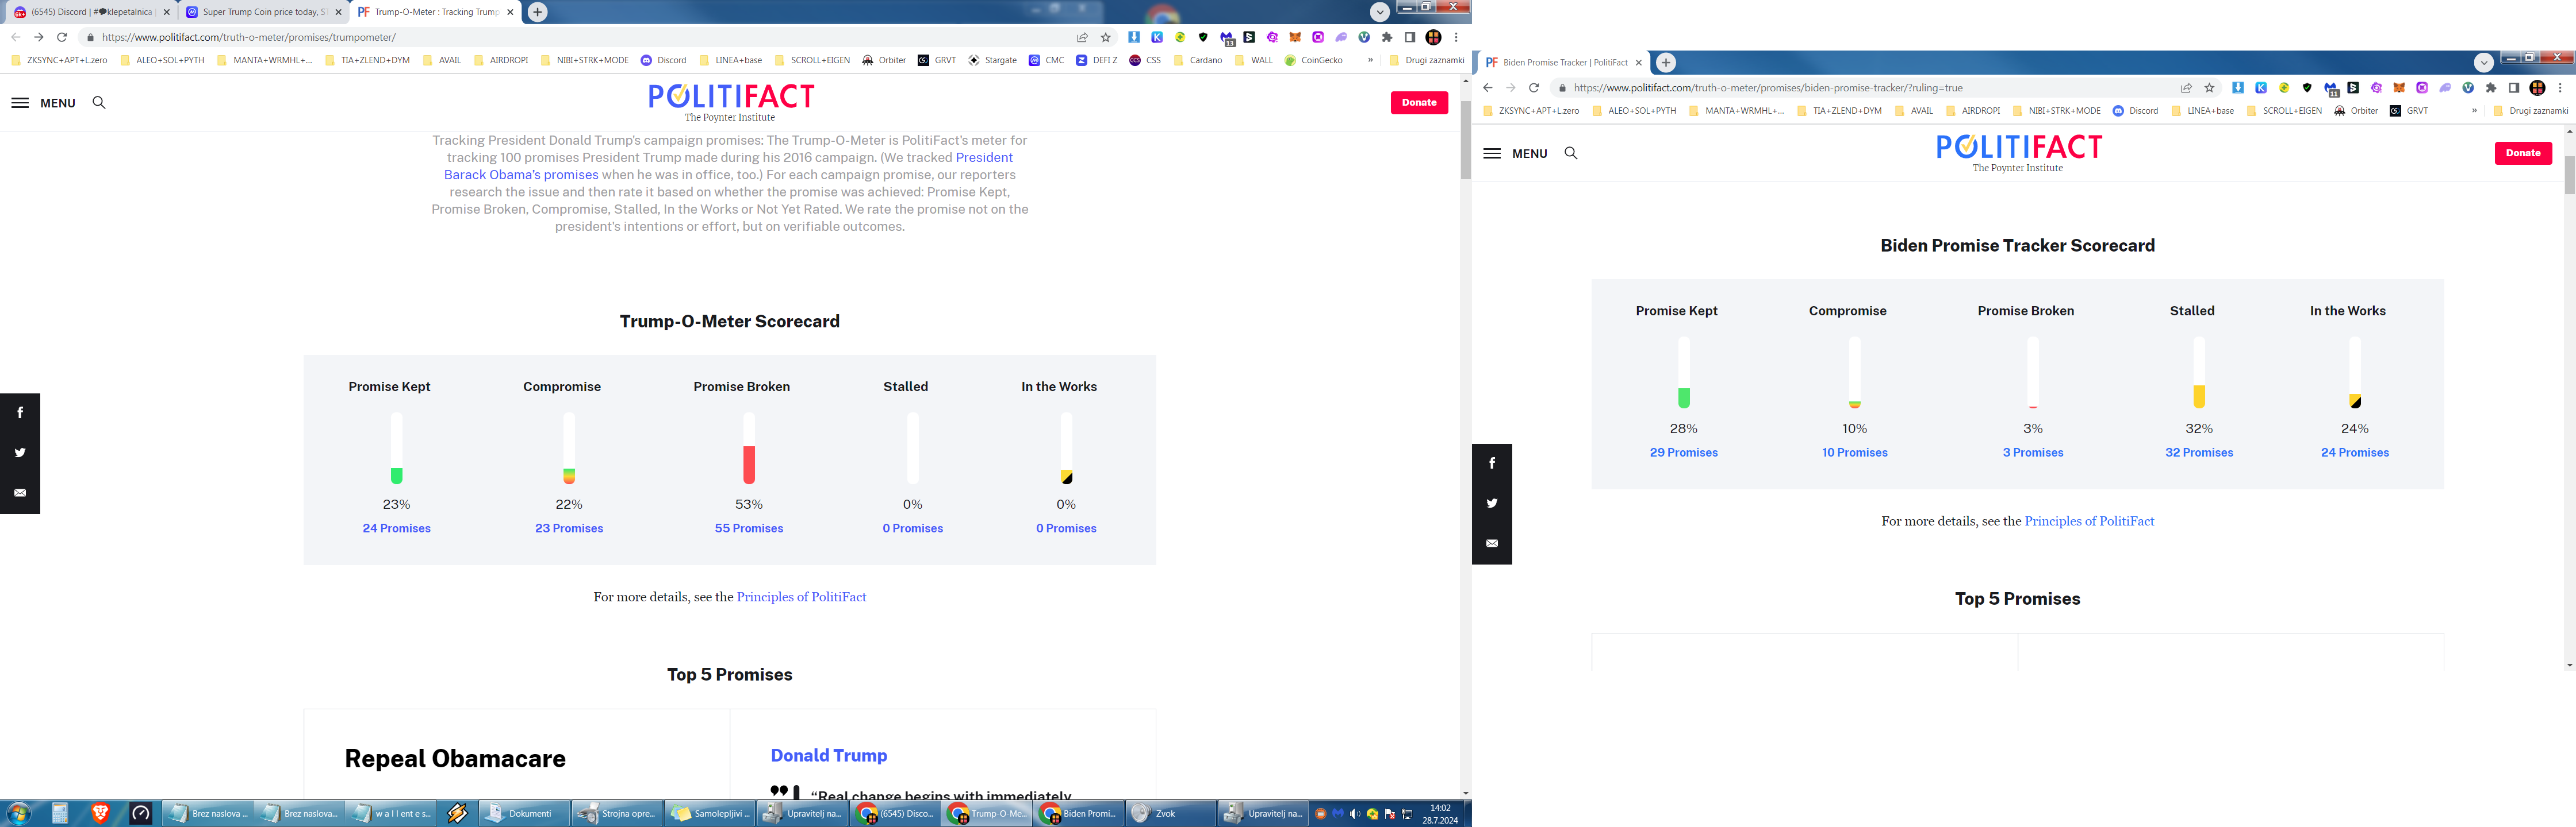The width and height of the screenshot is (2576, 827).
Task: Open a new tab in the Trump window
Action: [538, 12]
